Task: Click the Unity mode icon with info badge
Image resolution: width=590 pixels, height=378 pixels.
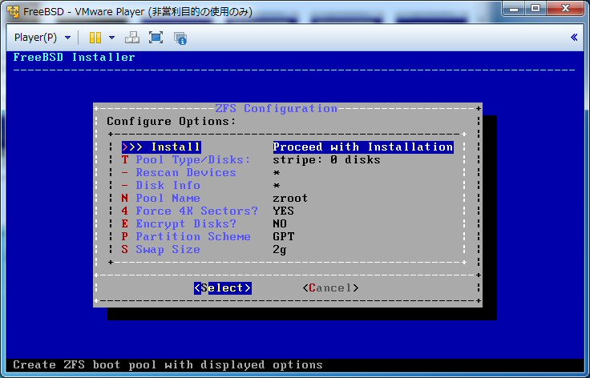Action: 180,38
